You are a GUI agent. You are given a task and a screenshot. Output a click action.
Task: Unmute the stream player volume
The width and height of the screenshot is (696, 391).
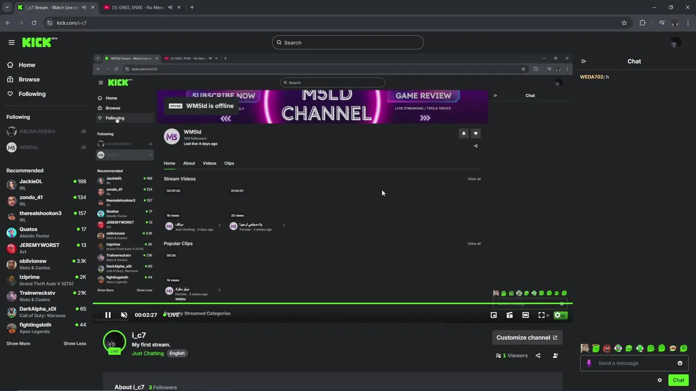[x=124, y=315]
